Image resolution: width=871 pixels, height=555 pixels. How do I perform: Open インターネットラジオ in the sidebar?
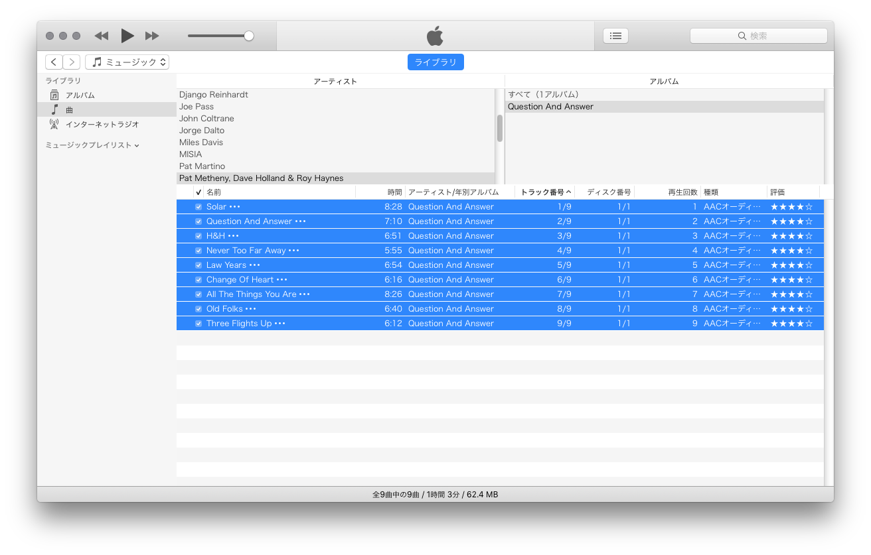coord(102,125)
